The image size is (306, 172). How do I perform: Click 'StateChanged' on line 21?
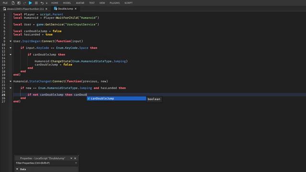(40, 81)
